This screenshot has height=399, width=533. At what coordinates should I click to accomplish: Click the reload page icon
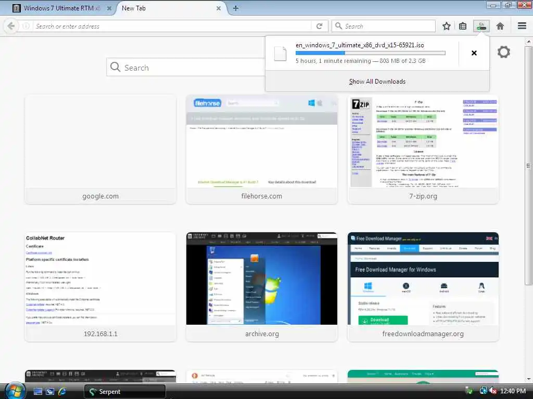[319, 26]
